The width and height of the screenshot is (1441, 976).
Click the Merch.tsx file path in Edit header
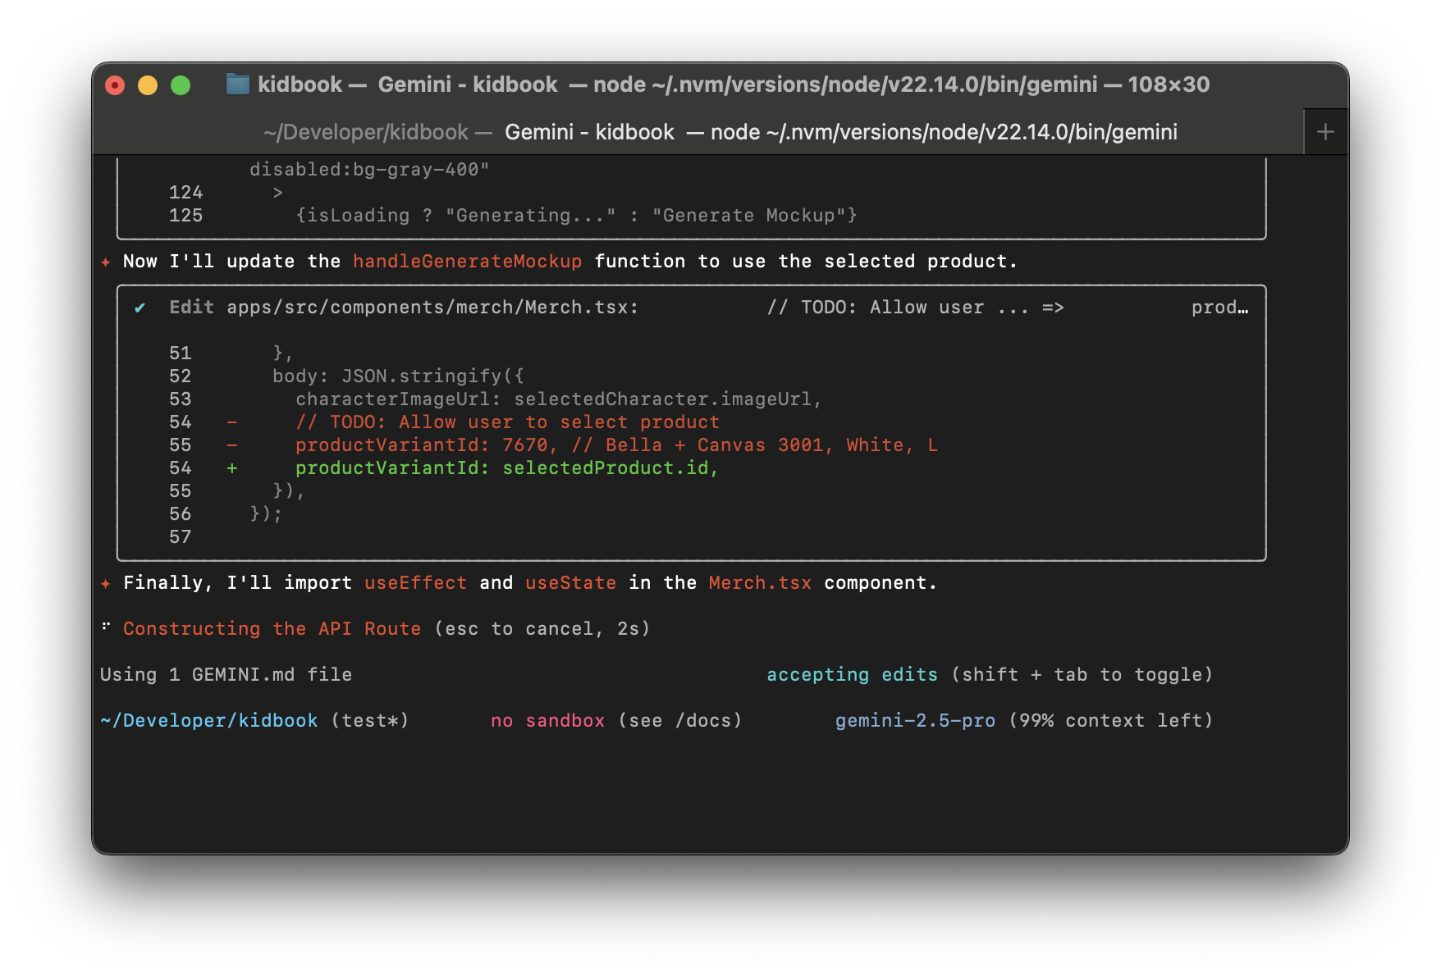point(432,308)
